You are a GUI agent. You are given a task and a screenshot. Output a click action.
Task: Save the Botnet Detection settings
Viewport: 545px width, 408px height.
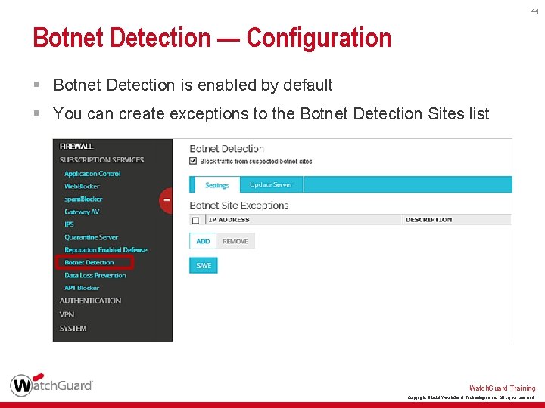pyautogui.click(x=204, y=265)
